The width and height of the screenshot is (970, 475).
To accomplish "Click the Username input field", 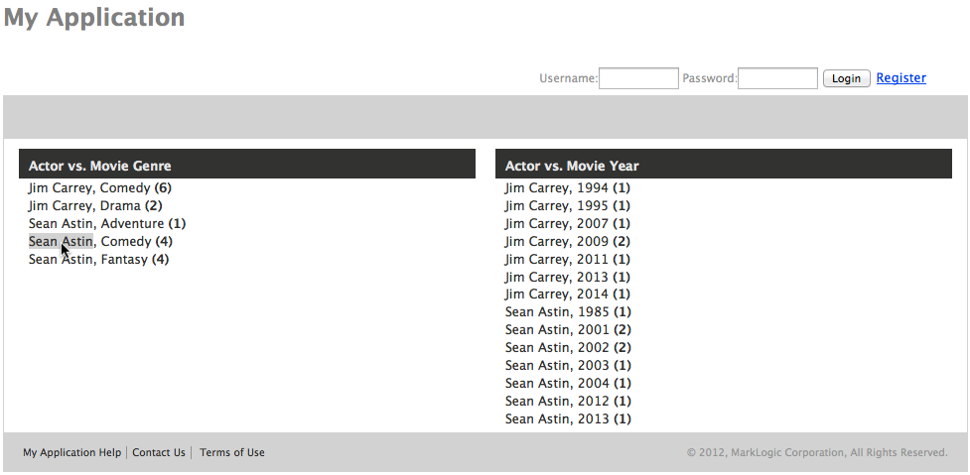I will pos(638,78).
